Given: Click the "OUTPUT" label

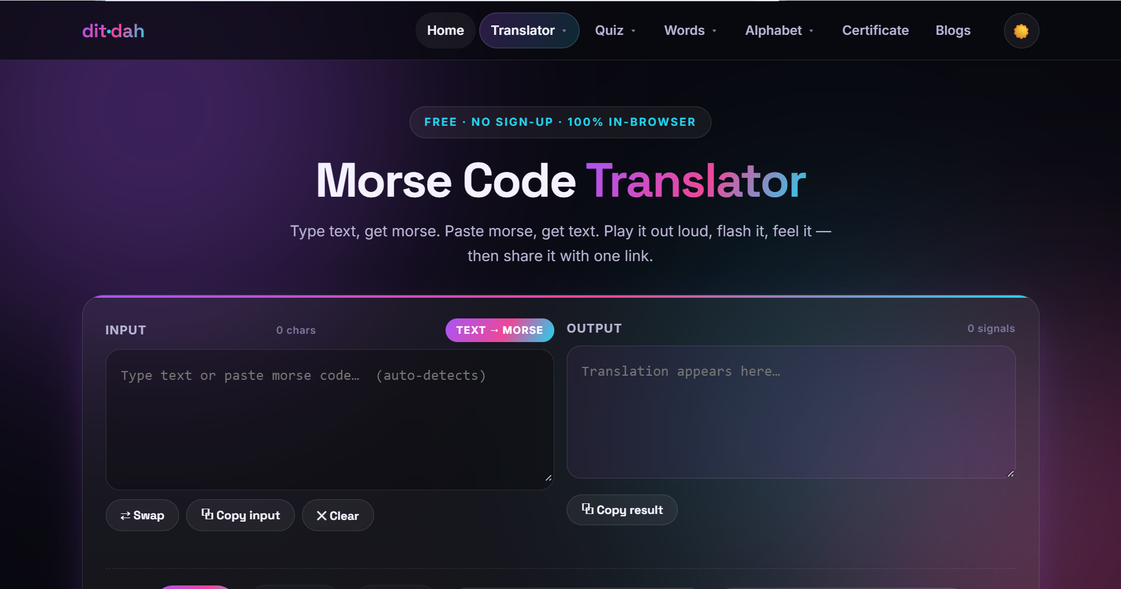Looking at the screenshot, I should pyautogui.click(x=594, y=328).
